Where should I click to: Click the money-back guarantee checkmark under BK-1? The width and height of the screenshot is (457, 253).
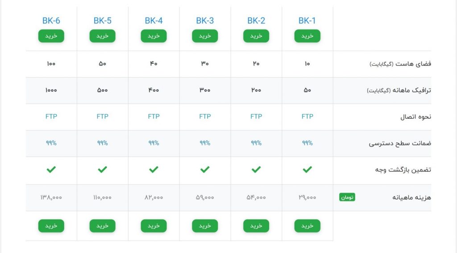tap(307, 169)
